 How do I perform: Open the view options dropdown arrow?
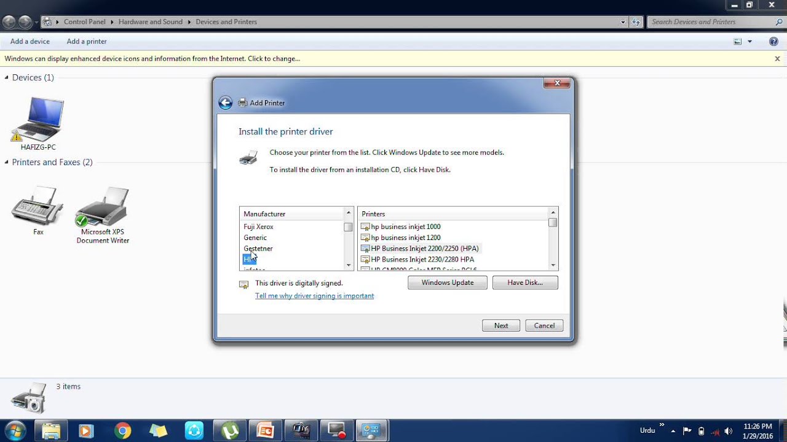pyautogui.click(x=749, y=41)
